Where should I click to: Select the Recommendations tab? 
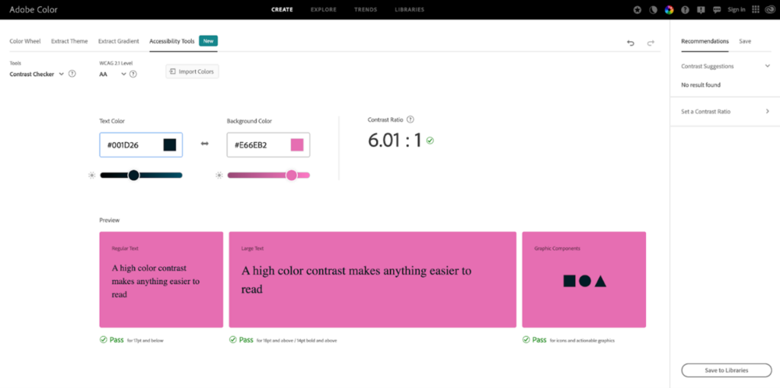[x=705, y=41]
